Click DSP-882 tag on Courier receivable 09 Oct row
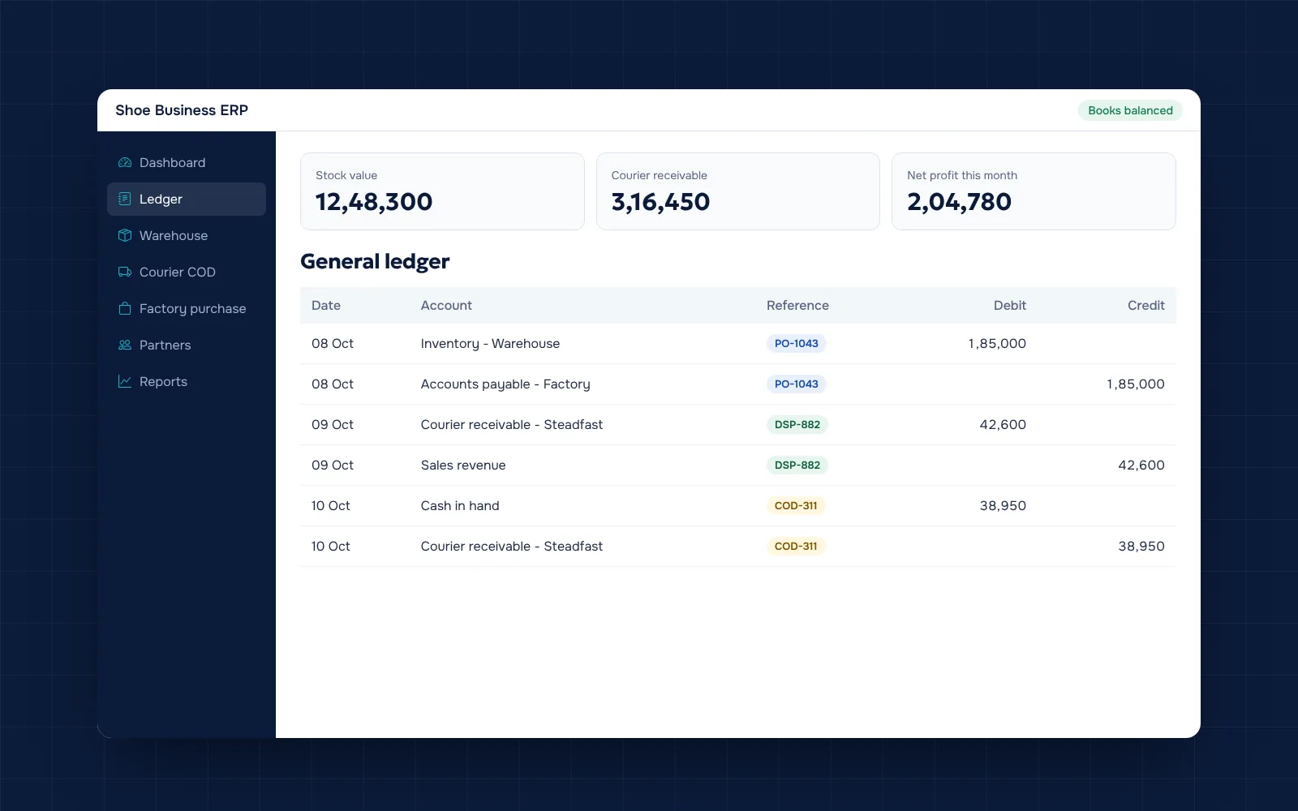Screen dimensions: 1298x811 point(797,424)
